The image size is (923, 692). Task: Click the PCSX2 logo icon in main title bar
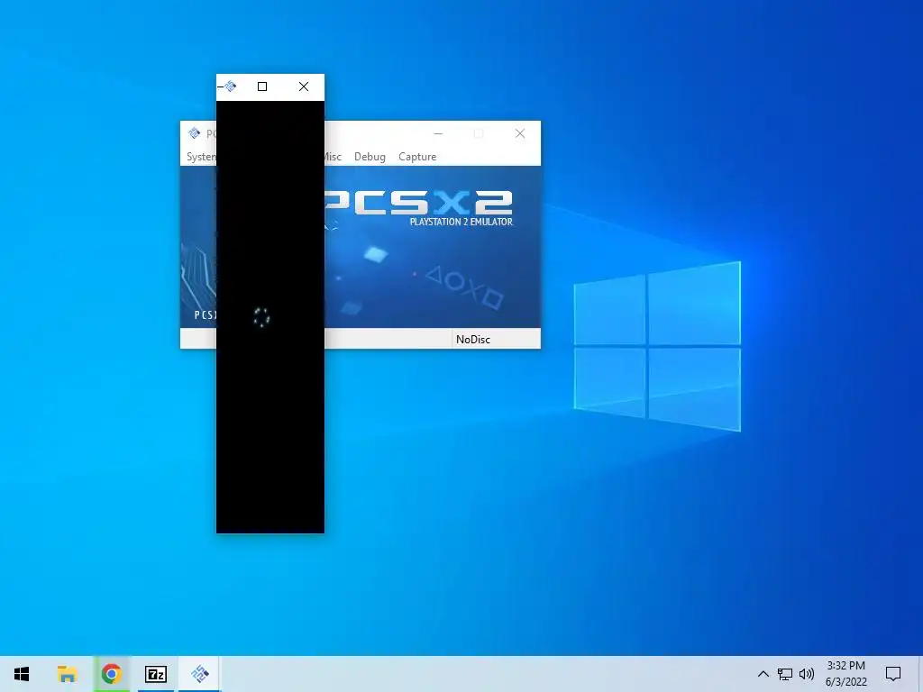pyautogui.click(x=195, y=133)
